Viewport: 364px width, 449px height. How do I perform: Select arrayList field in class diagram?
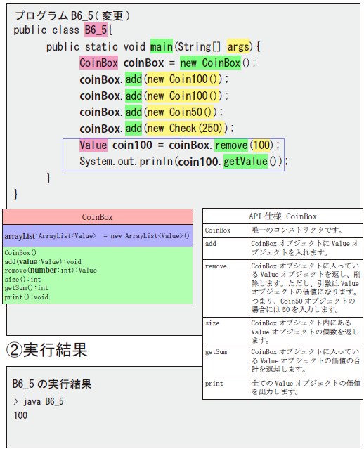click(98, 236)
